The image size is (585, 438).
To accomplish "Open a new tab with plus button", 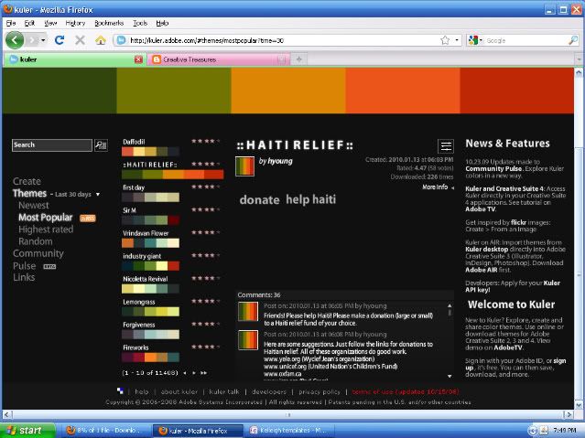I will coord(298,59).
